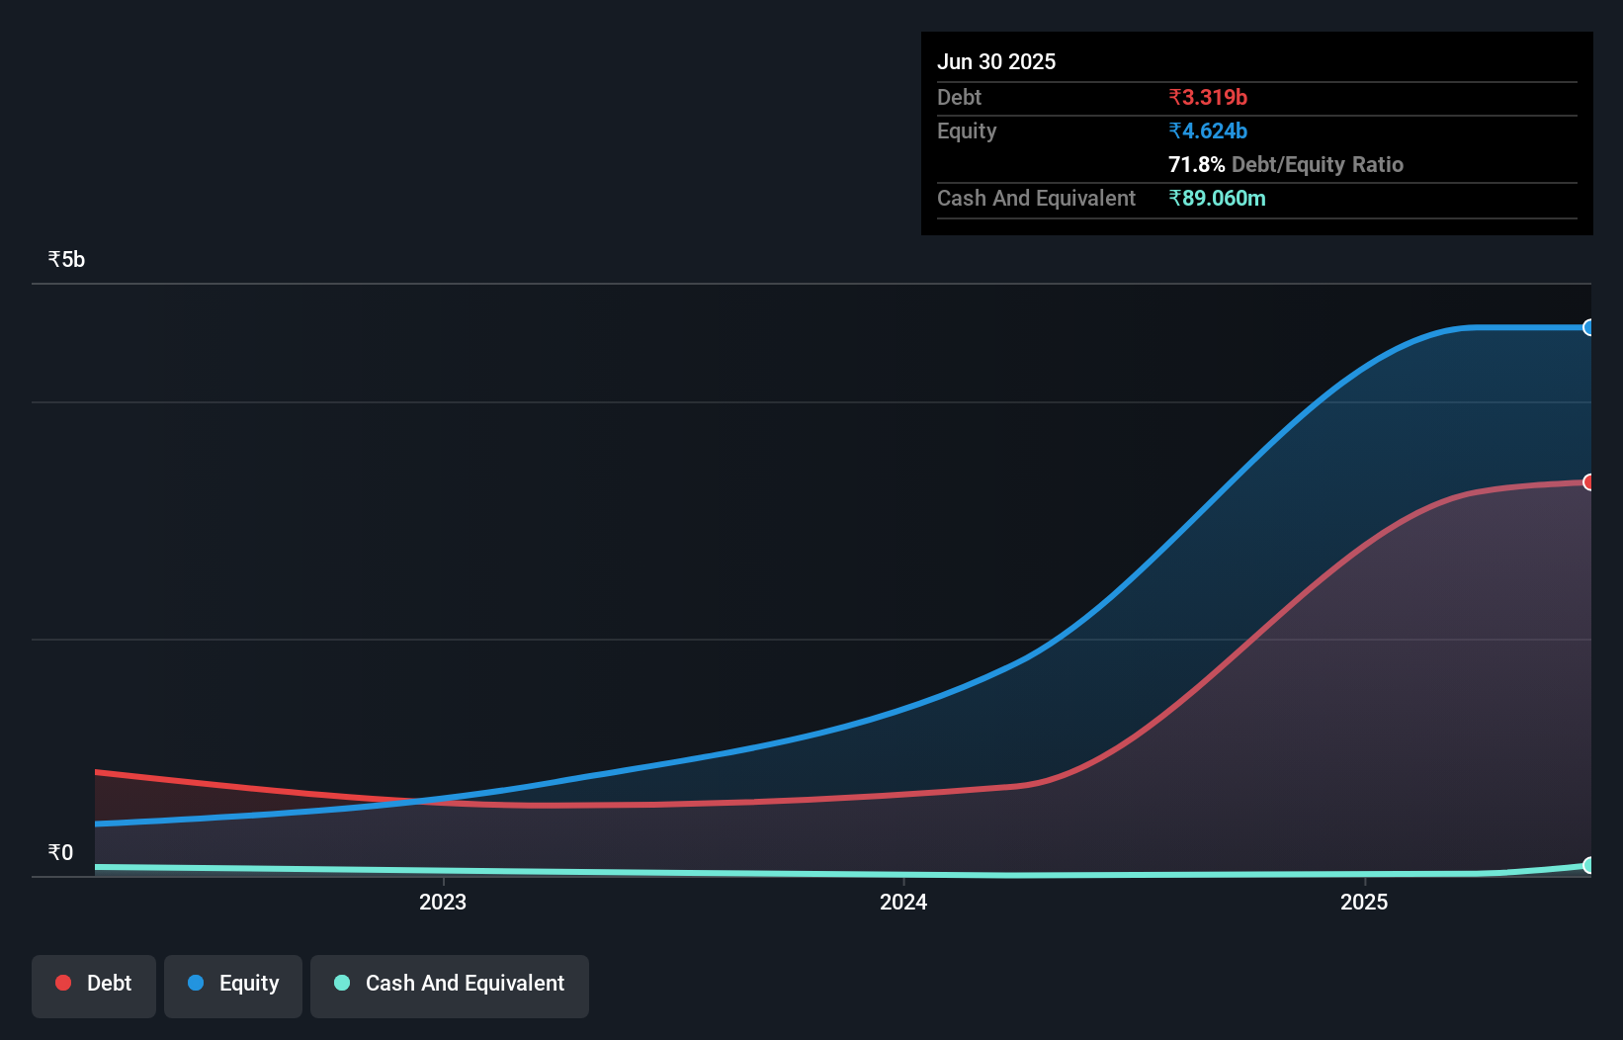Select the blue Equity endpoint marker

point(1589,327)
